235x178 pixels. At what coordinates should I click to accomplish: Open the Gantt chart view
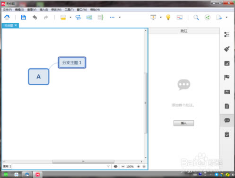(180, 17)
